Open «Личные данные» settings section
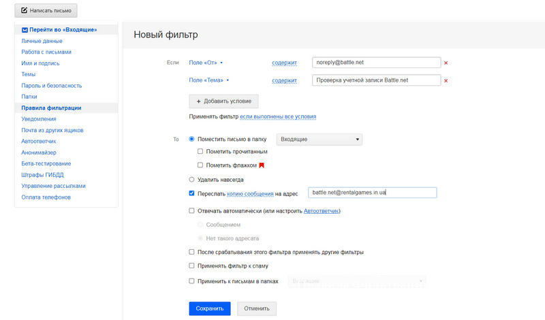The height and width of the screenshot is (320, 545). click(42, 42)
